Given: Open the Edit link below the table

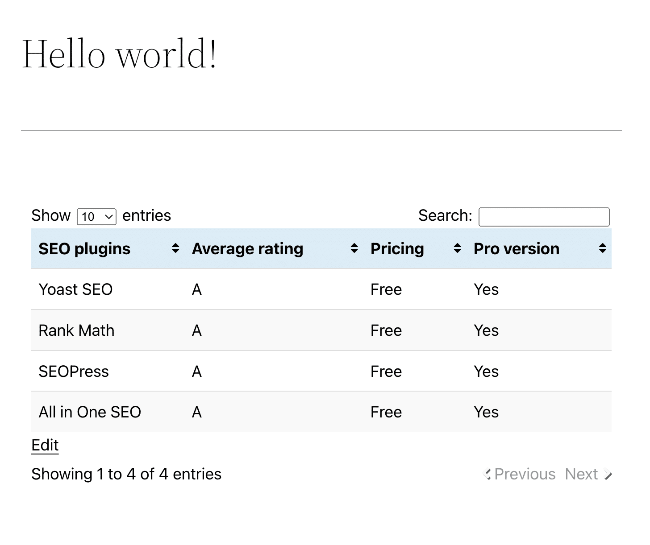Looking at the screenshot, I should coord(45,445).
